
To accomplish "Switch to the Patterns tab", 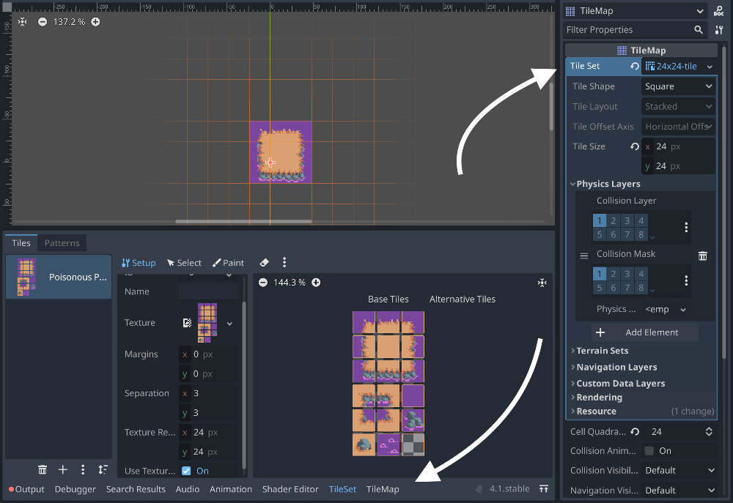I will tap(62, 243).
